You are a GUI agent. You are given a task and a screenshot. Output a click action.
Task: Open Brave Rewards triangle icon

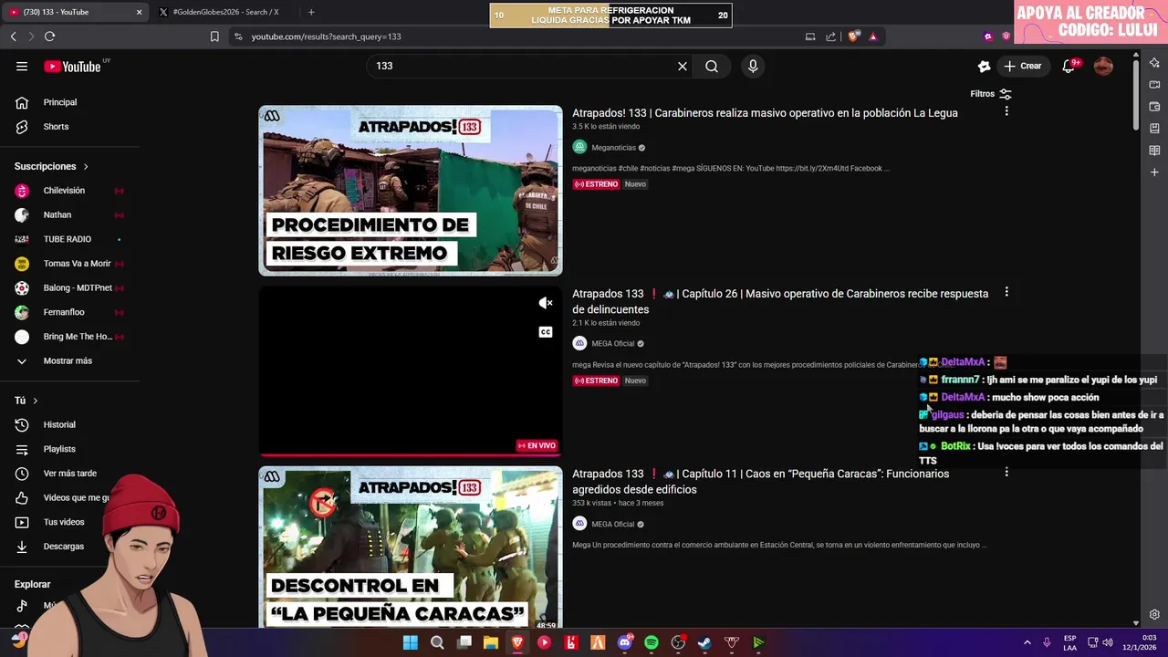pyautogui.click(x=873, y=36)
